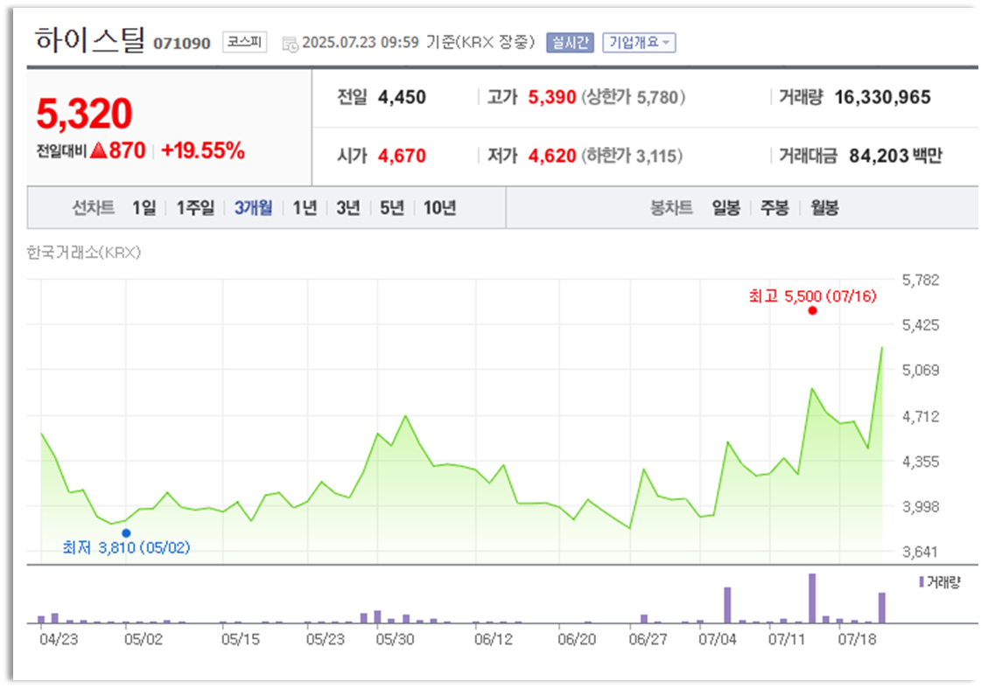Screen dimensions: 981x688
Task: Click the 실시간 real-time button
Action: tap(570, 43)
